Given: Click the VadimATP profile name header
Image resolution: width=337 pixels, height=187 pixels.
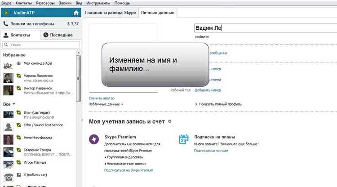Looking at the screenshot, I should click(x=24, y=13).
